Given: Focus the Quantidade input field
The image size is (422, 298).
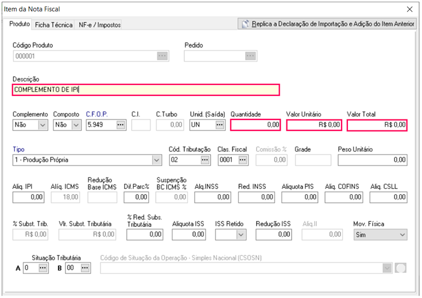Looking at the screenshot, I should (x=255, y=125).
